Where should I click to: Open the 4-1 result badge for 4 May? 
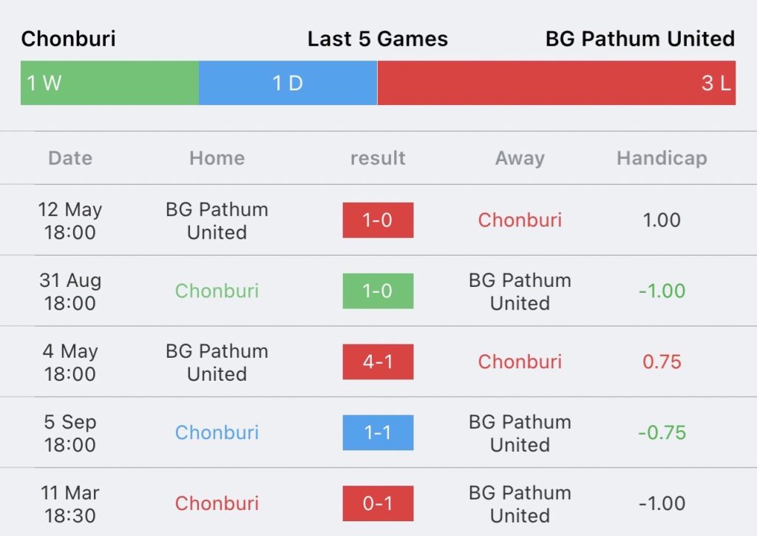coord(378,362)
